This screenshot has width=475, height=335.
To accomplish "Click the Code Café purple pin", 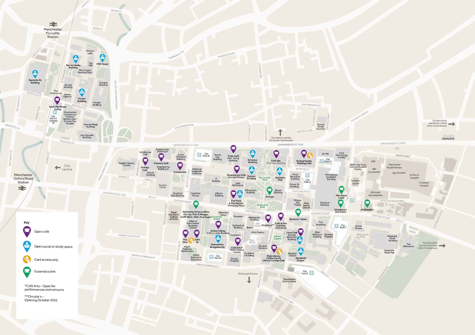I will tap(233, 149).
